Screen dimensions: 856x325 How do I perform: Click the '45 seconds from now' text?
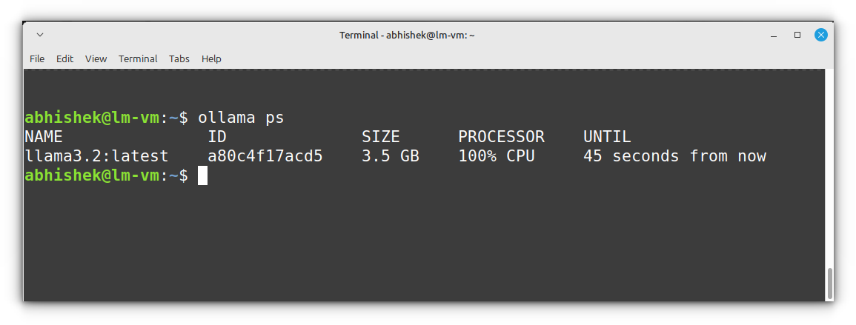[674, 156]
